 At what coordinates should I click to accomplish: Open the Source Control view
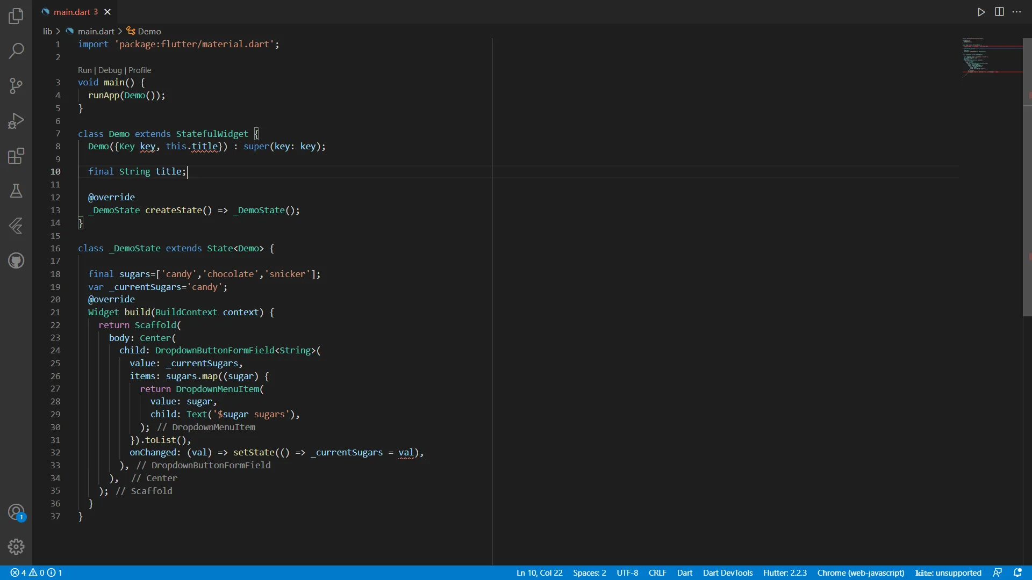16,86
